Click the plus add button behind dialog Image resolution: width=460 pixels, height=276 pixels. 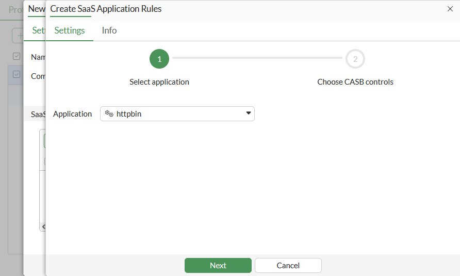click(19, 36)
